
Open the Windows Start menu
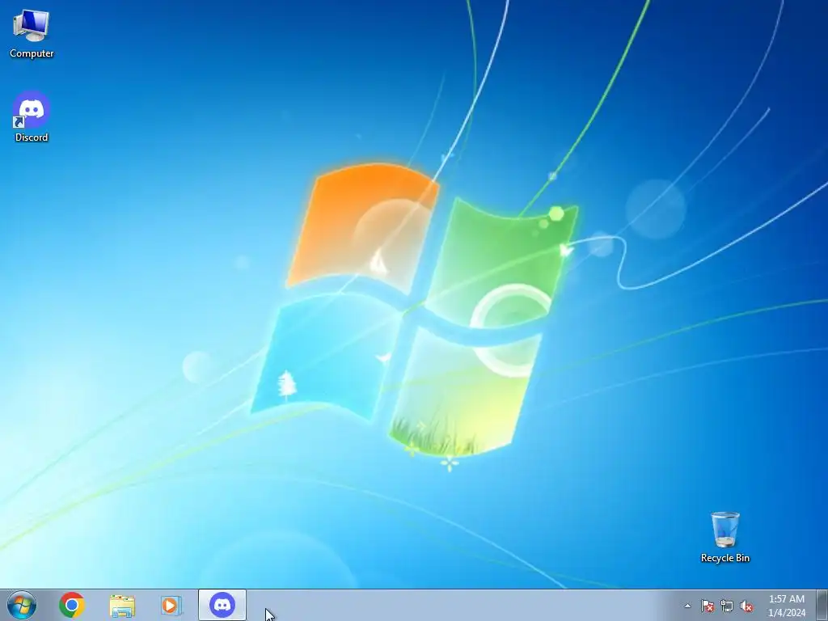22,605
